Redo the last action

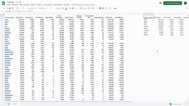pyautogui.click(x=7, y=8)
